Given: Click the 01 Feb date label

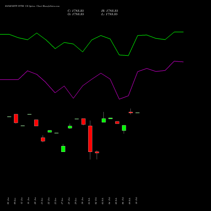Looking at the screenshot, I should [x=89, y=201].
